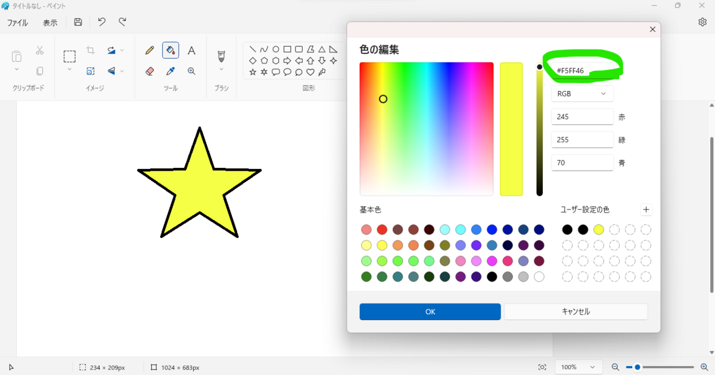Screen dimensions: 715x375
Task: Click the Zoom out magnifier in status bar
Action: (x=615, y=367)
